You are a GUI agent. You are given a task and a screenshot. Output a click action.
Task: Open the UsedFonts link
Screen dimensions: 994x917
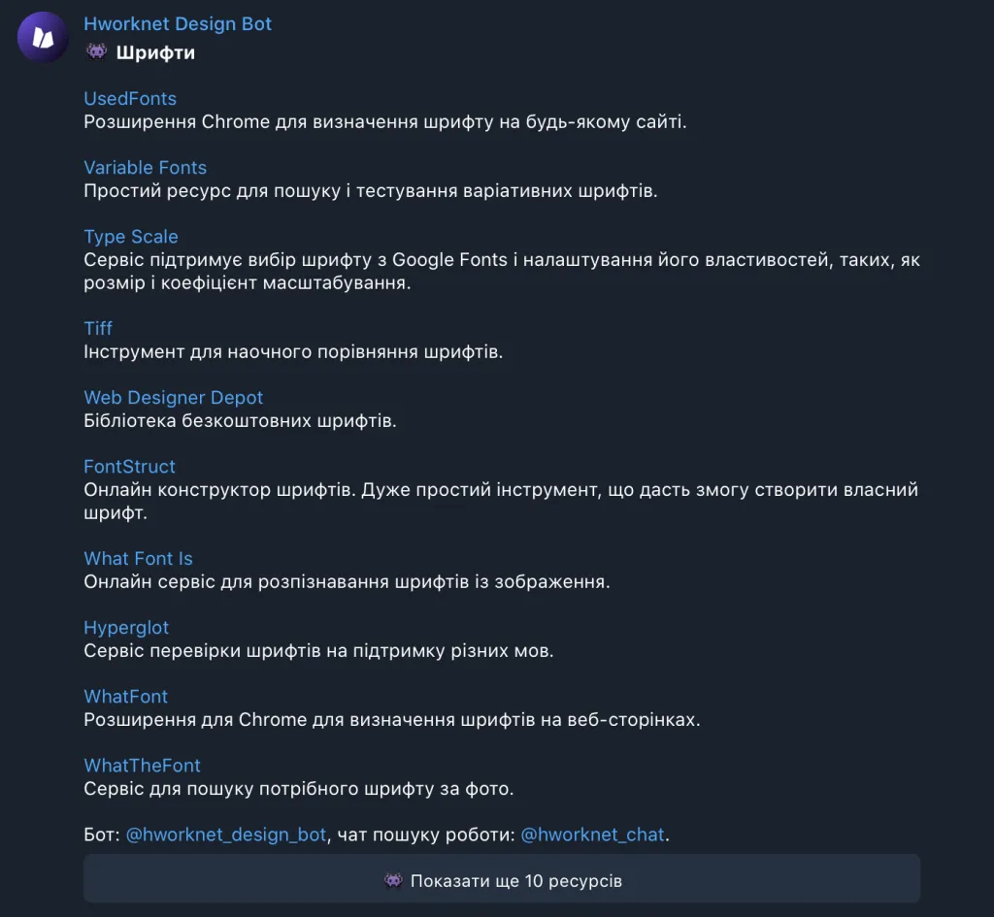(x=130, y=99)
